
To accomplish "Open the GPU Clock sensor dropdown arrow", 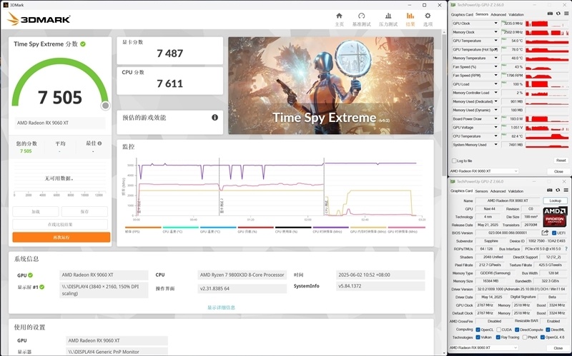I will pos(495,24).
